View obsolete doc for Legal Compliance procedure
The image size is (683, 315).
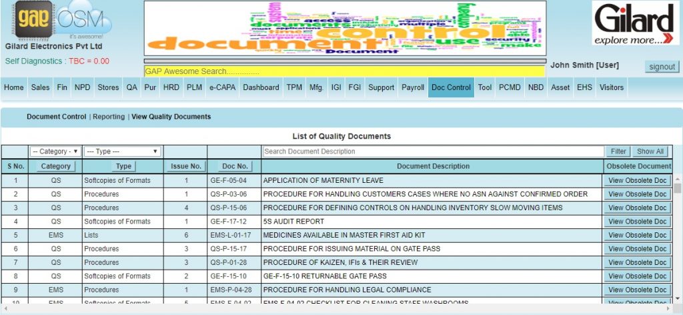pos(637,290)
